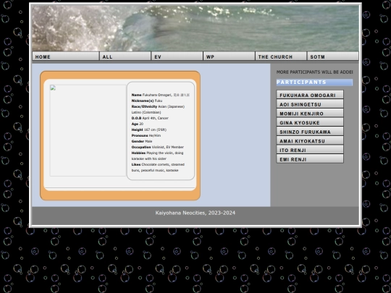Click the Kaiyohana Neocities footer text

click(195, 213)
